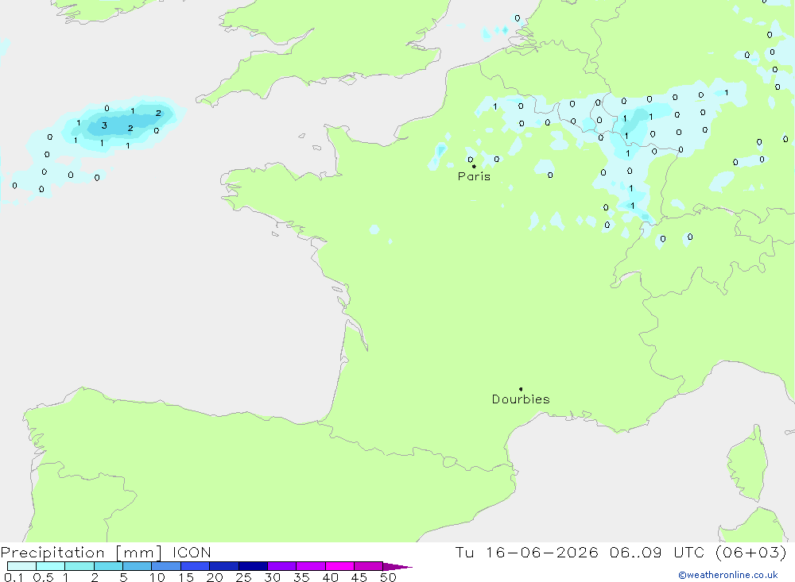Open the weatheronline.co.uk copyright link
The height and width of the screenshot is (582, 795).
(728, 575)
